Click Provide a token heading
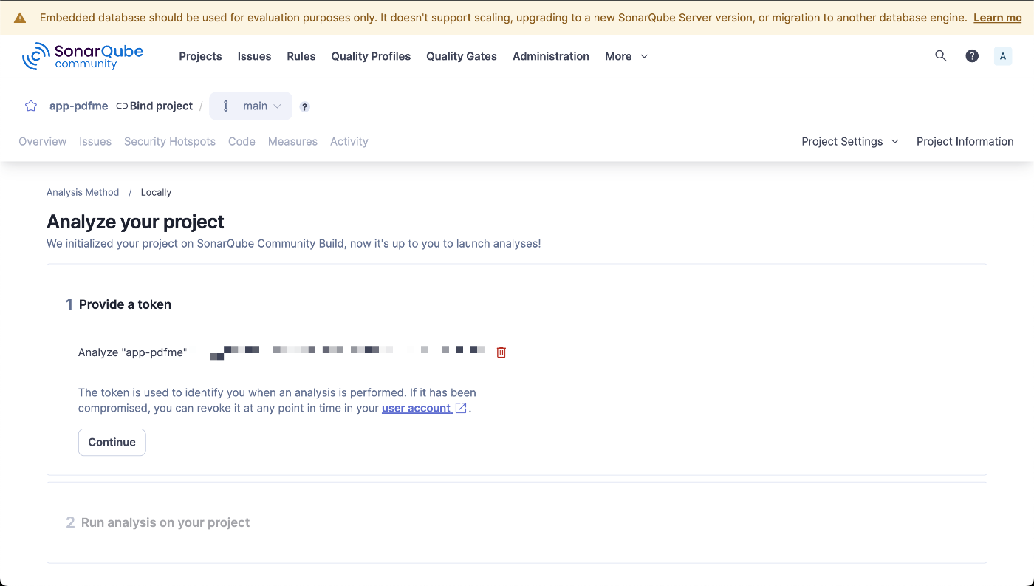The width and height of the screenshot is (1034, 586). tap(125, 304)
